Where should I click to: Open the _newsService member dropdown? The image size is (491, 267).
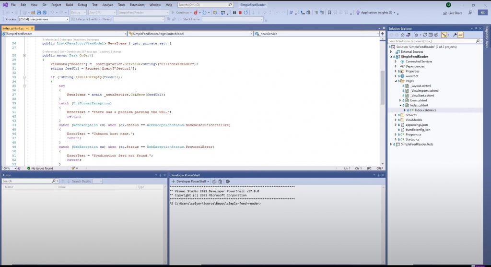pos(378,34)
